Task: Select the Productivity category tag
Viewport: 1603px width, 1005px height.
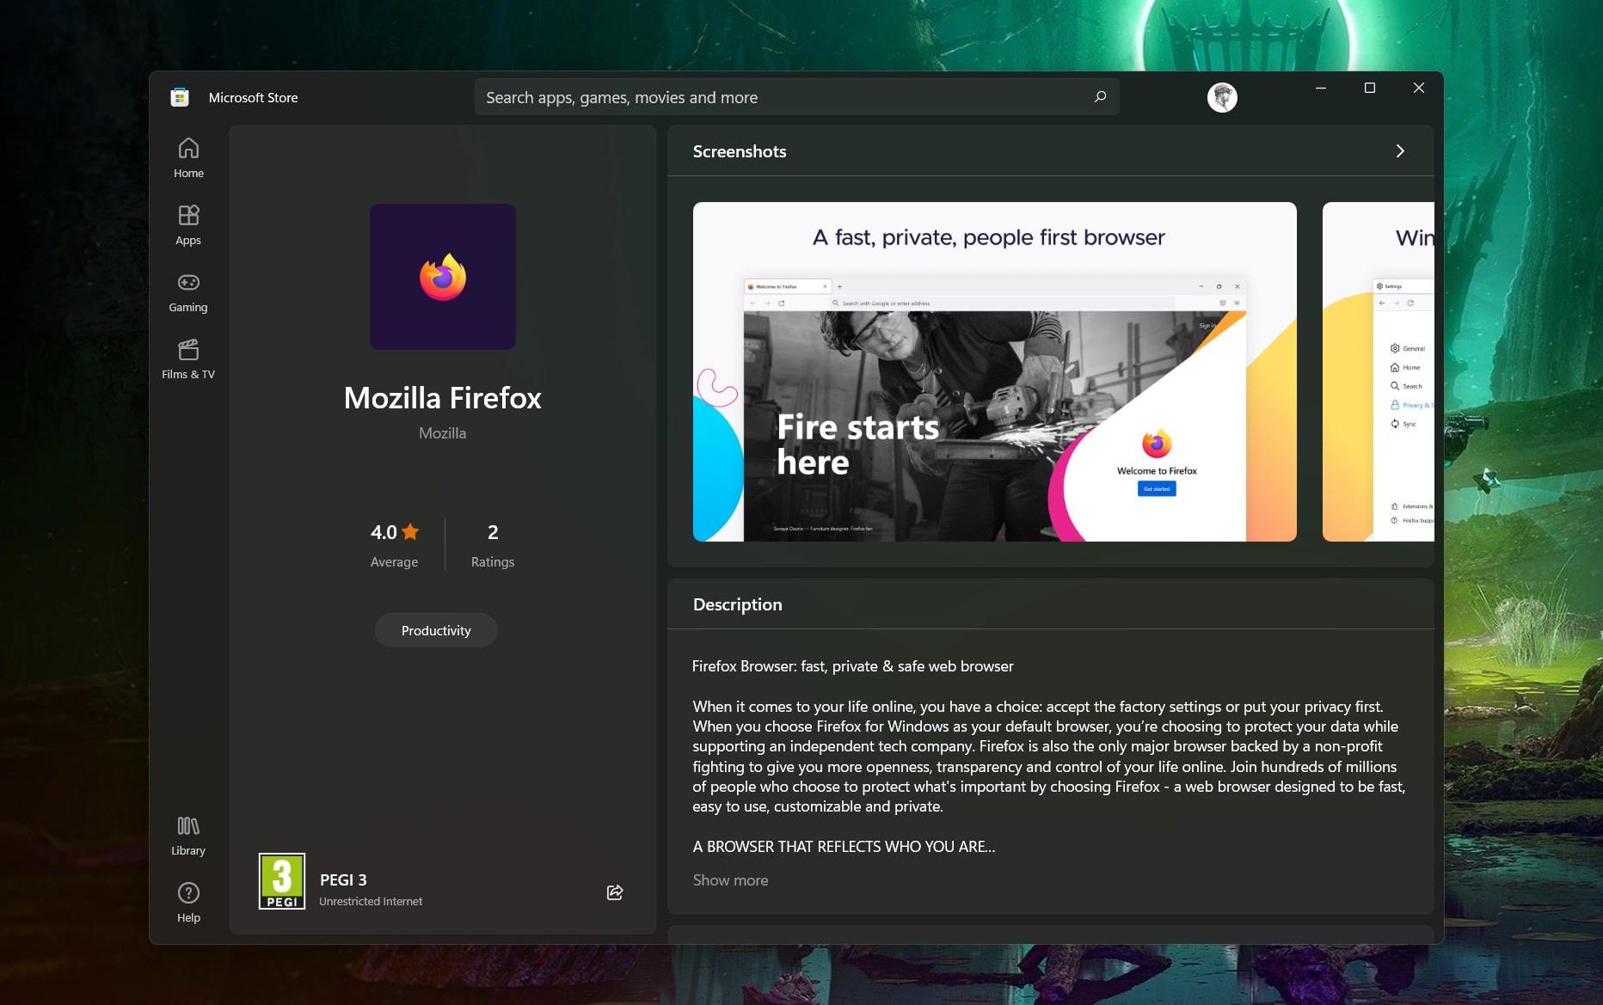Action: (436, 630)
